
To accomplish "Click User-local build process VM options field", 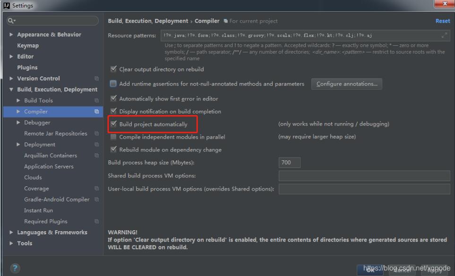I will [x=364, y=189].
